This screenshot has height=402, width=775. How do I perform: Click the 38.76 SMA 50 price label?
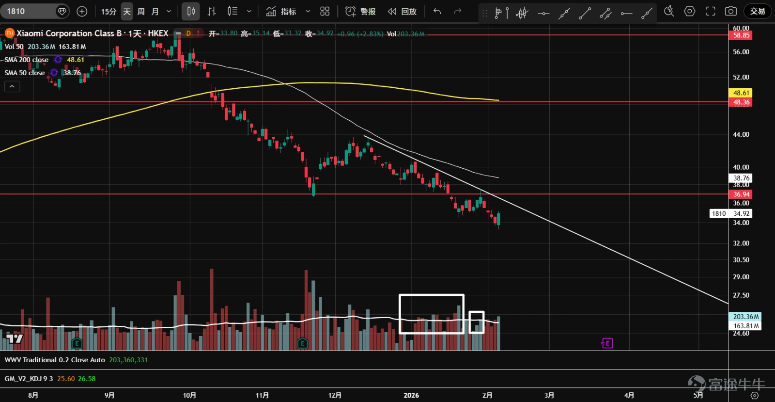(x=741, y=178)
